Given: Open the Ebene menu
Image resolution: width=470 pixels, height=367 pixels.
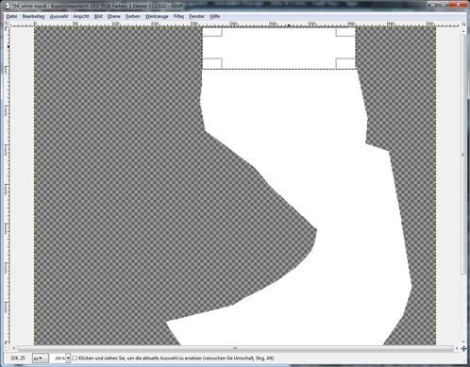Looking at the screenshot, I should [x=113, y=16].
